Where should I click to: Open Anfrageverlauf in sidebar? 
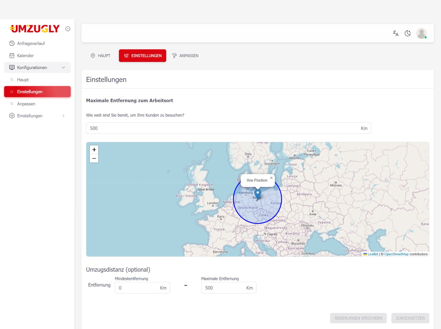point(31,43)
